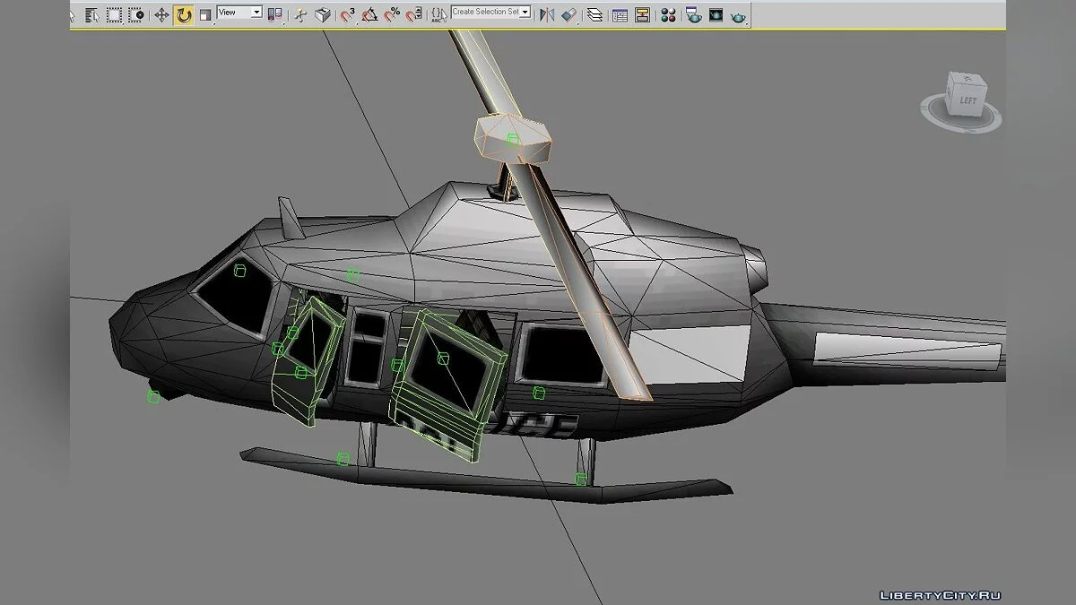Open the Rectangular Selection Region flyout
Image resolution: width=1076 pixels, height=605 pixels.
(114, 14)
